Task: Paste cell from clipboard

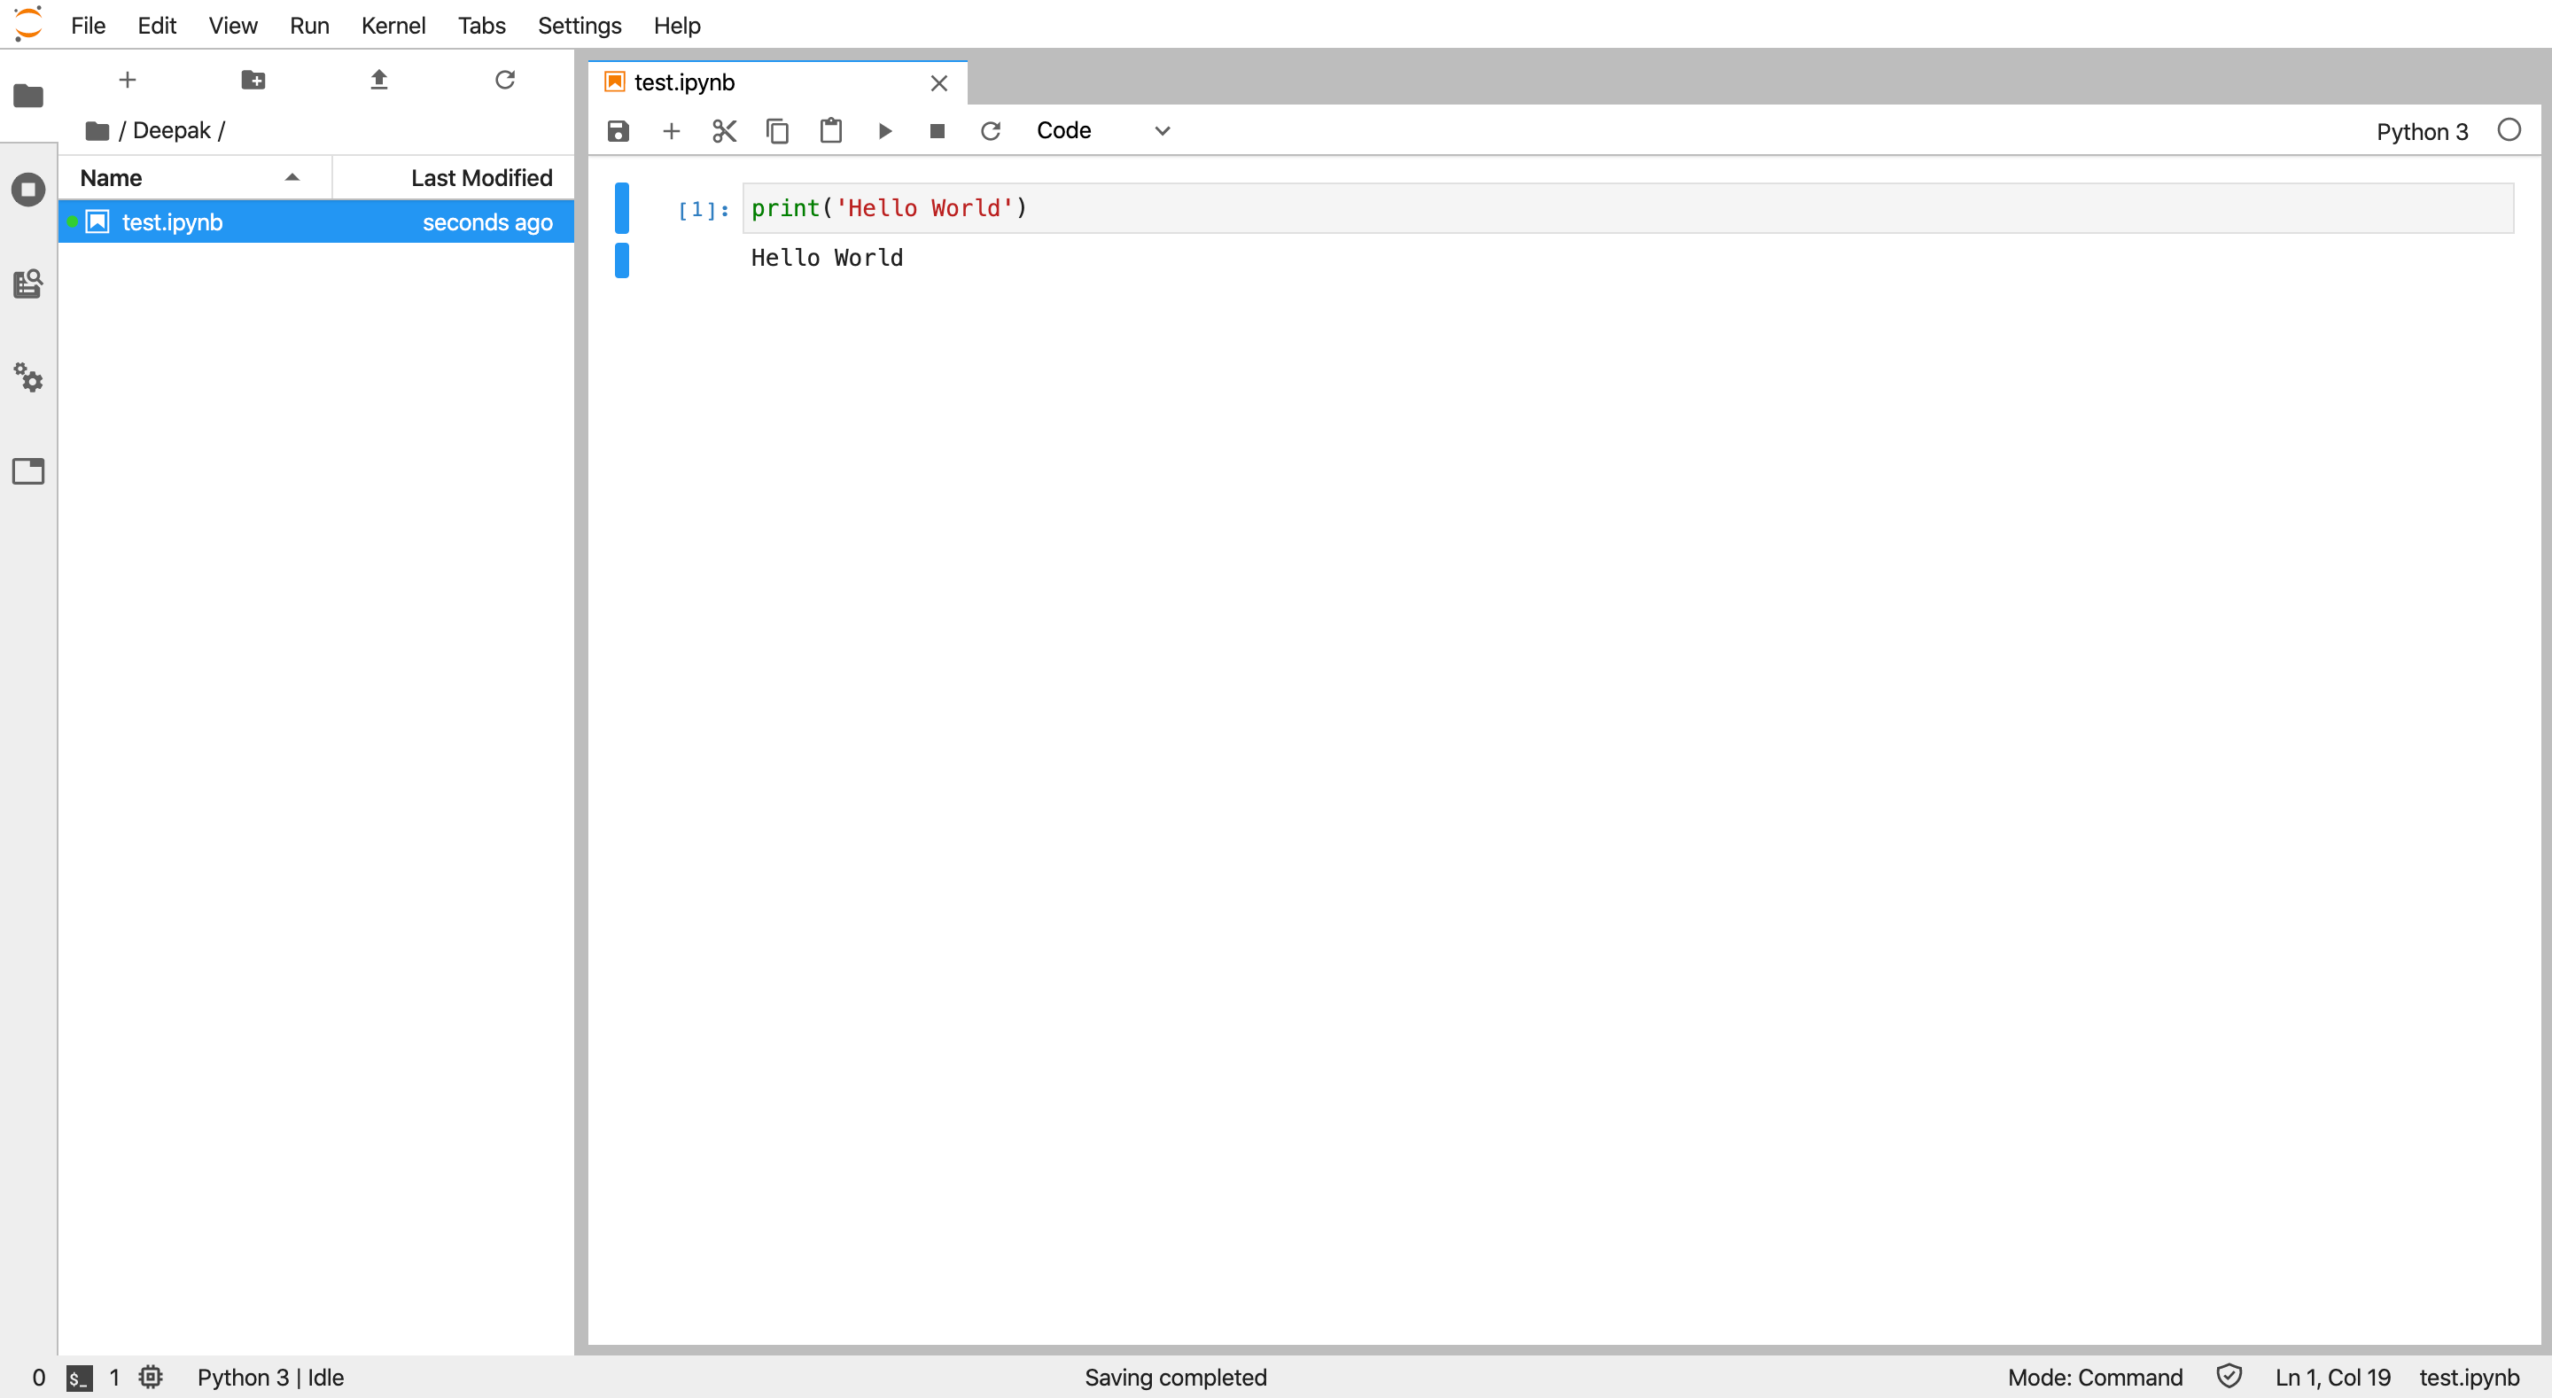Action: click(831, 130)
